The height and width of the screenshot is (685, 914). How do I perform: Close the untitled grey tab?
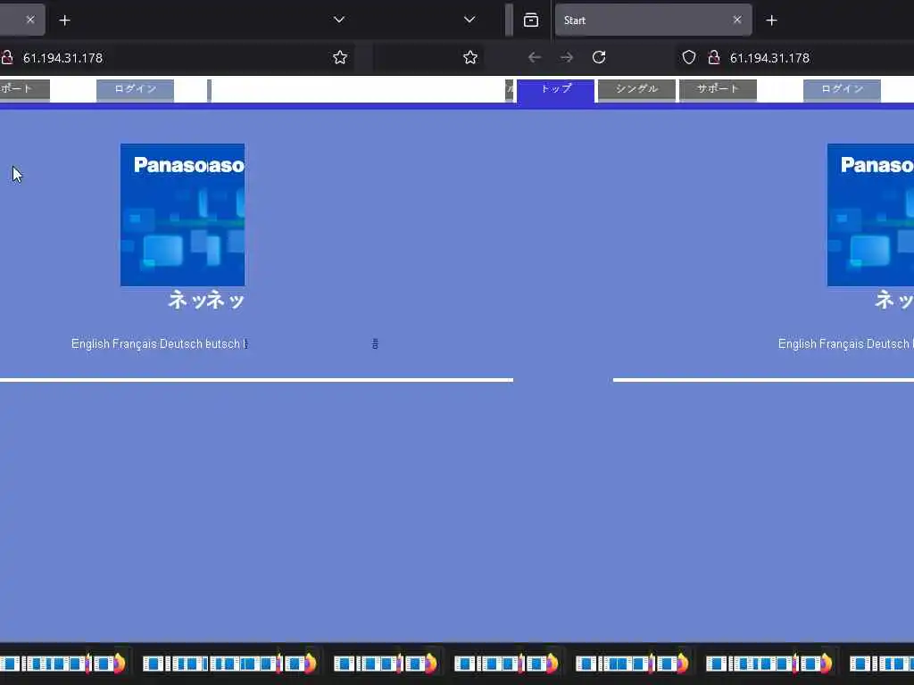coord(30,21)
